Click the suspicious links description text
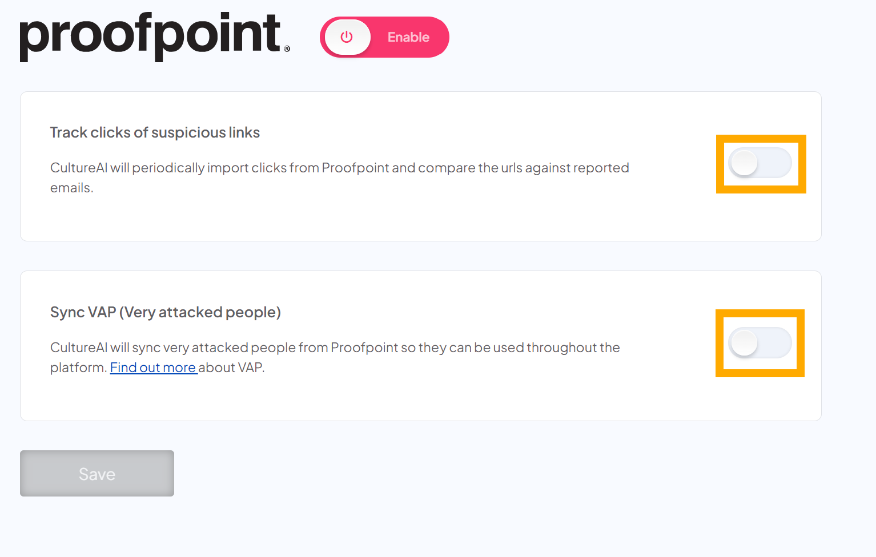 tap(339, 177)
